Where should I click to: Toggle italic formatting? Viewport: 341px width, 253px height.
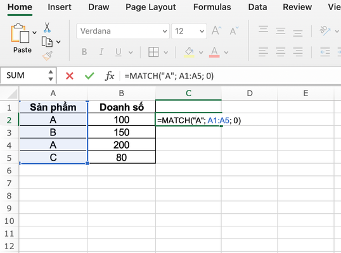point(101,52)
